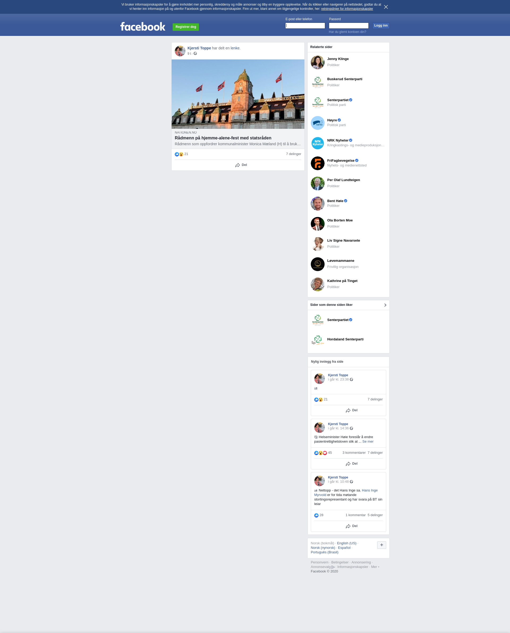Image resolution: width=510 pixels, height=633 pixels.
Task: Focus the Passord input field
Action: coord(348,26)
